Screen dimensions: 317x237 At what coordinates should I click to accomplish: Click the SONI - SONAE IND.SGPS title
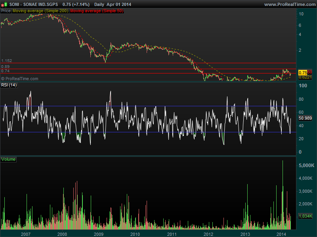34,4
